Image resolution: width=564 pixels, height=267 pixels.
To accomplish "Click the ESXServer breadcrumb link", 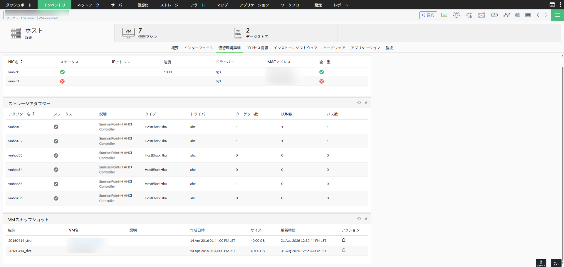I will pyautogui.click(x=28, y=18).
